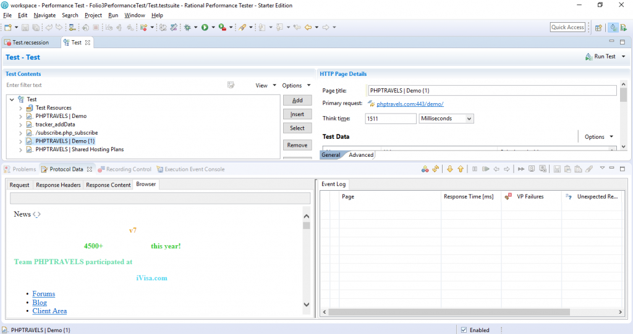Click the Page title input field
633x334 pixels.
[492, 91]
